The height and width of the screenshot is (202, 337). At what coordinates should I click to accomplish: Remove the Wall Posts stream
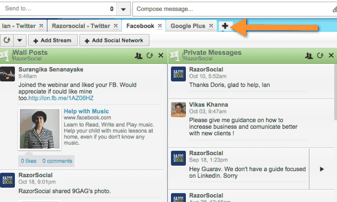point(161,56)
